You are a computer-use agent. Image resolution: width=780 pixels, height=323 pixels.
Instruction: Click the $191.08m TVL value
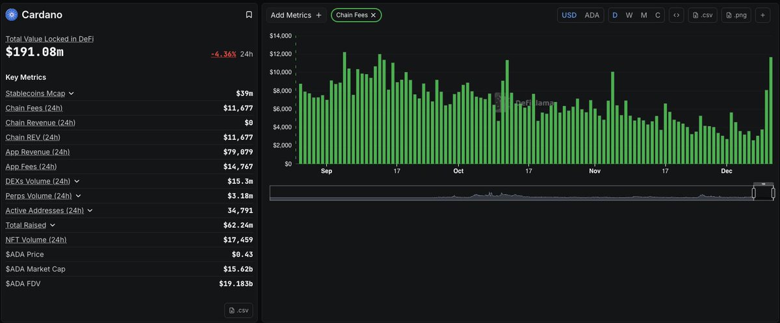pyautogui.click(x=34, y=52)
